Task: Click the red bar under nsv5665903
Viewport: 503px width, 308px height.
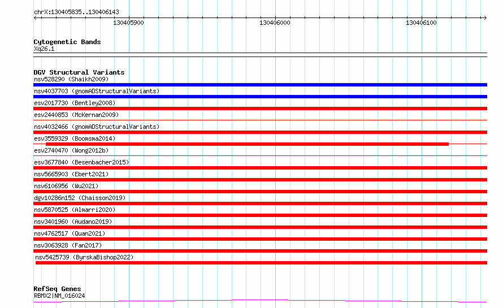Action: coord(260,180)
